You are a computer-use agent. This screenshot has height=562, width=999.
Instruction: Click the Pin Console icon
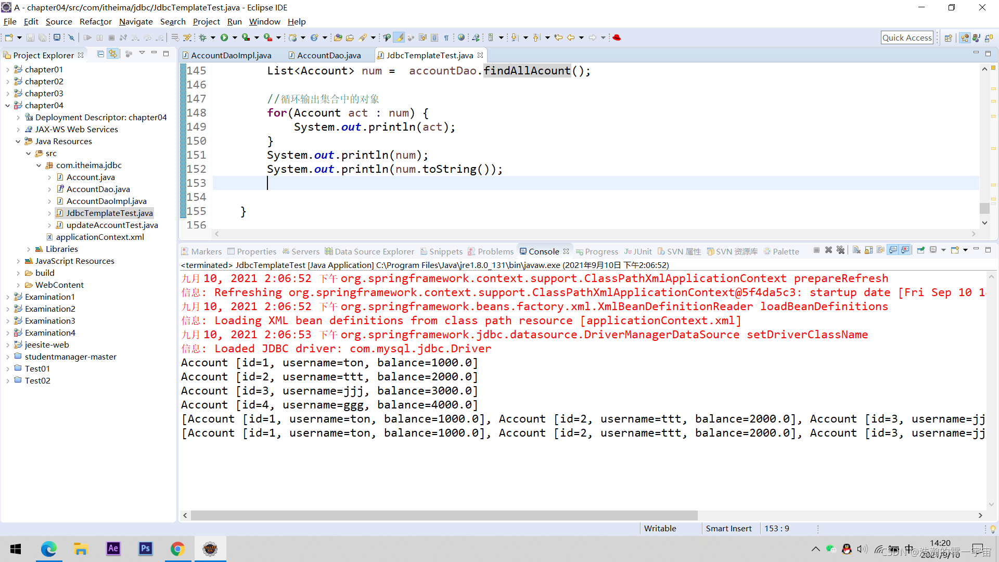pos(920,250)
